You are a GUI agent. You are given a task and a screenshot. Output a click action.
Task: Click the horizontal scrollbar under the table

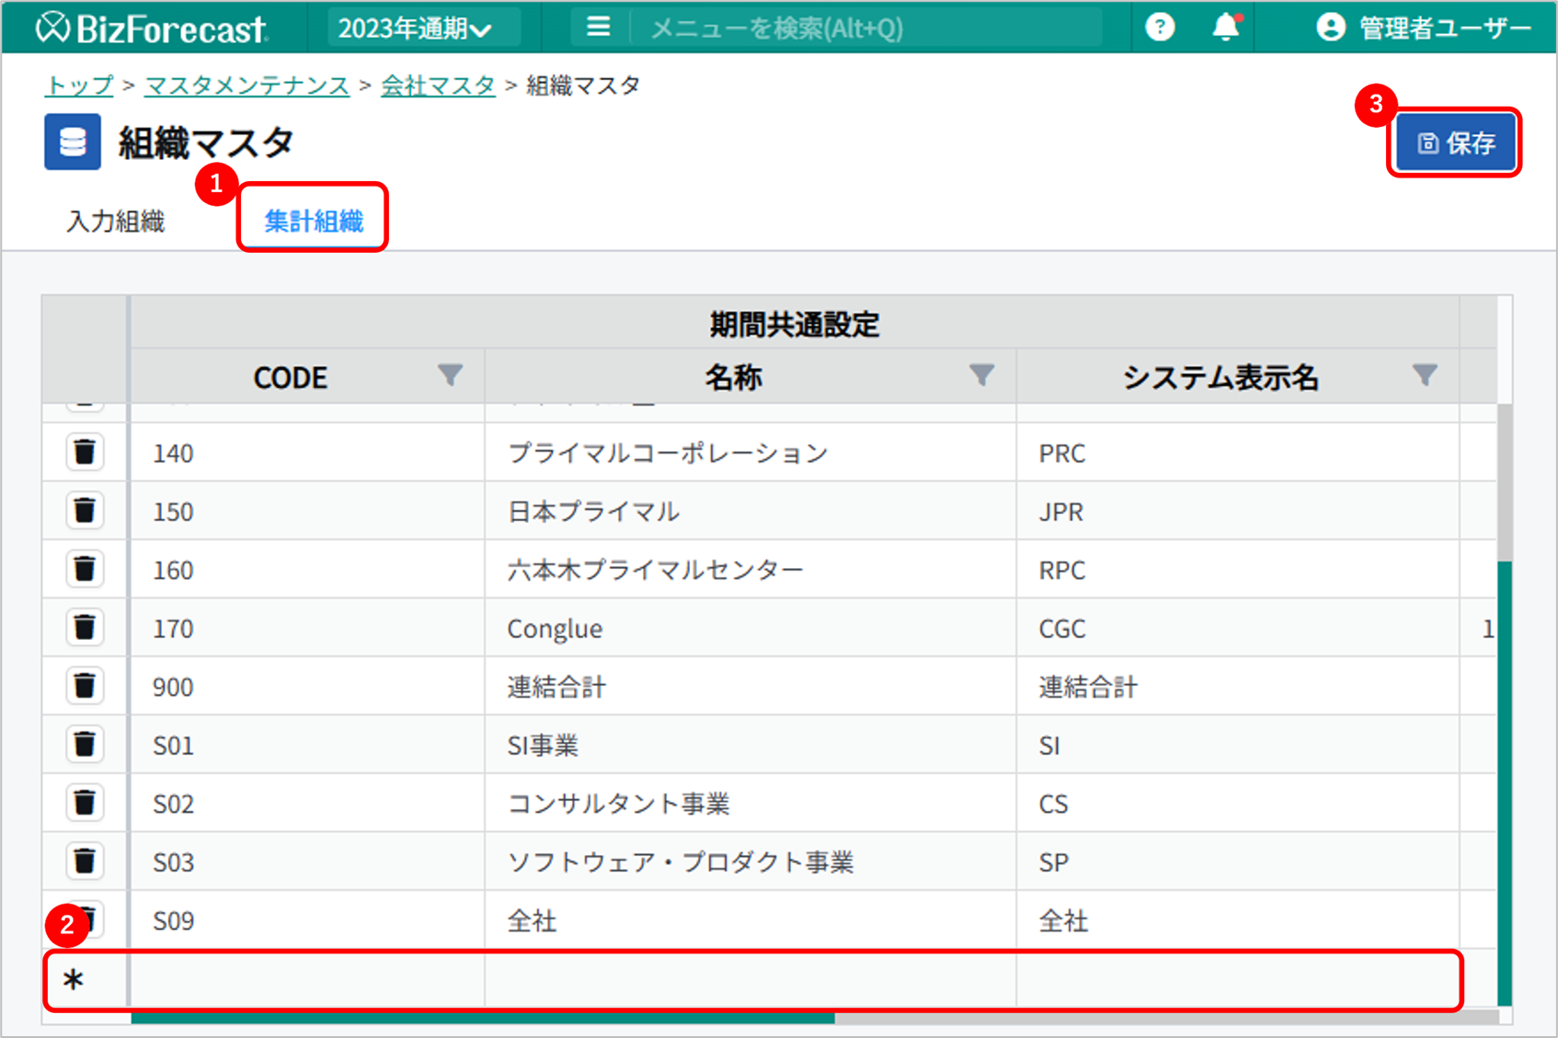point(483,1018)
